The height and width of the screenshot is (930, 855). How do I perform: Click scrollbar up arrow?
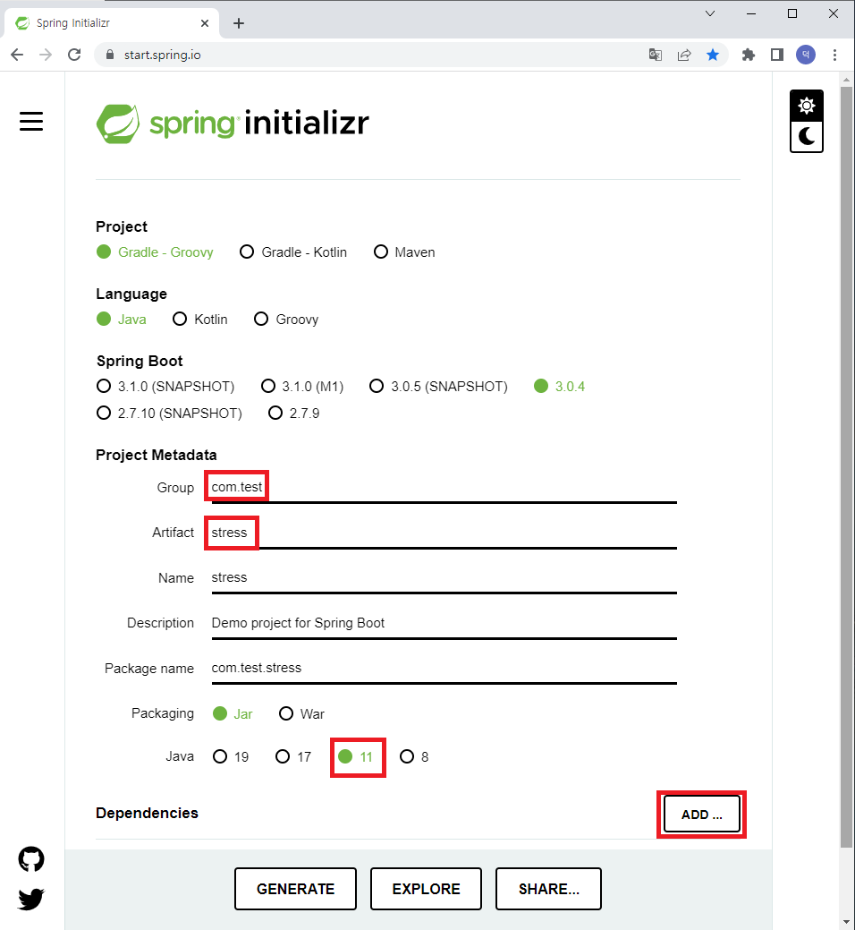pyautogui.click(x=847, y=79)
